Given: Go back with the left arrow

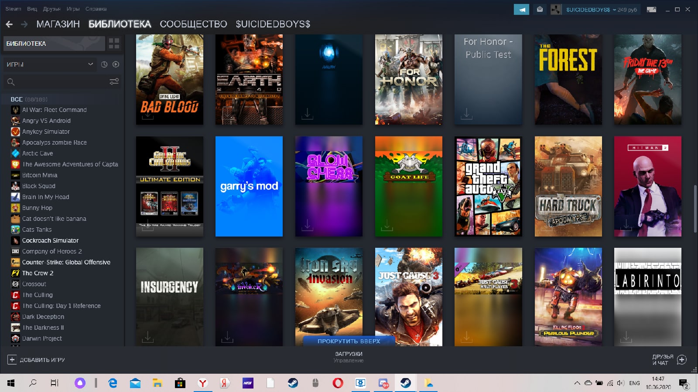Looking at the screenshot, I should click(9, 24).
